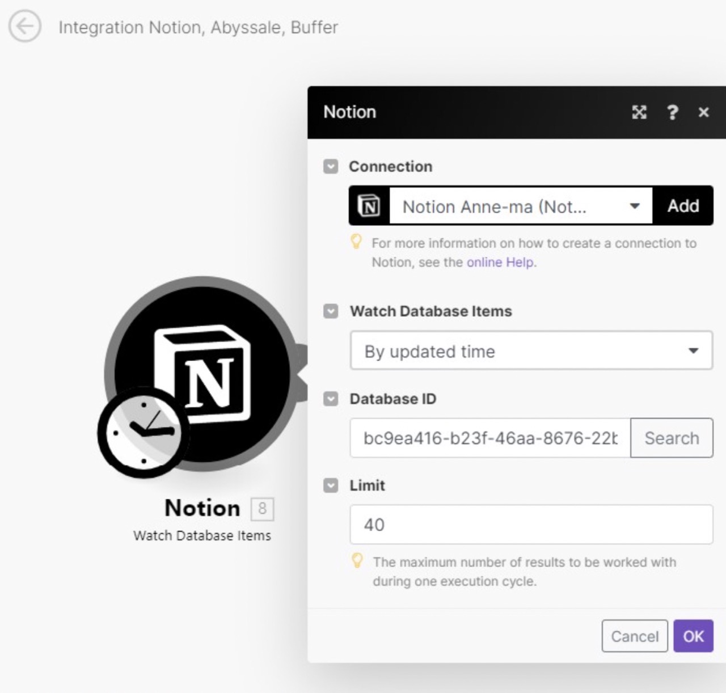The image size is (726, 693).
Task: Confirm settings with the OK button
Action: click(x=693, y=636)
